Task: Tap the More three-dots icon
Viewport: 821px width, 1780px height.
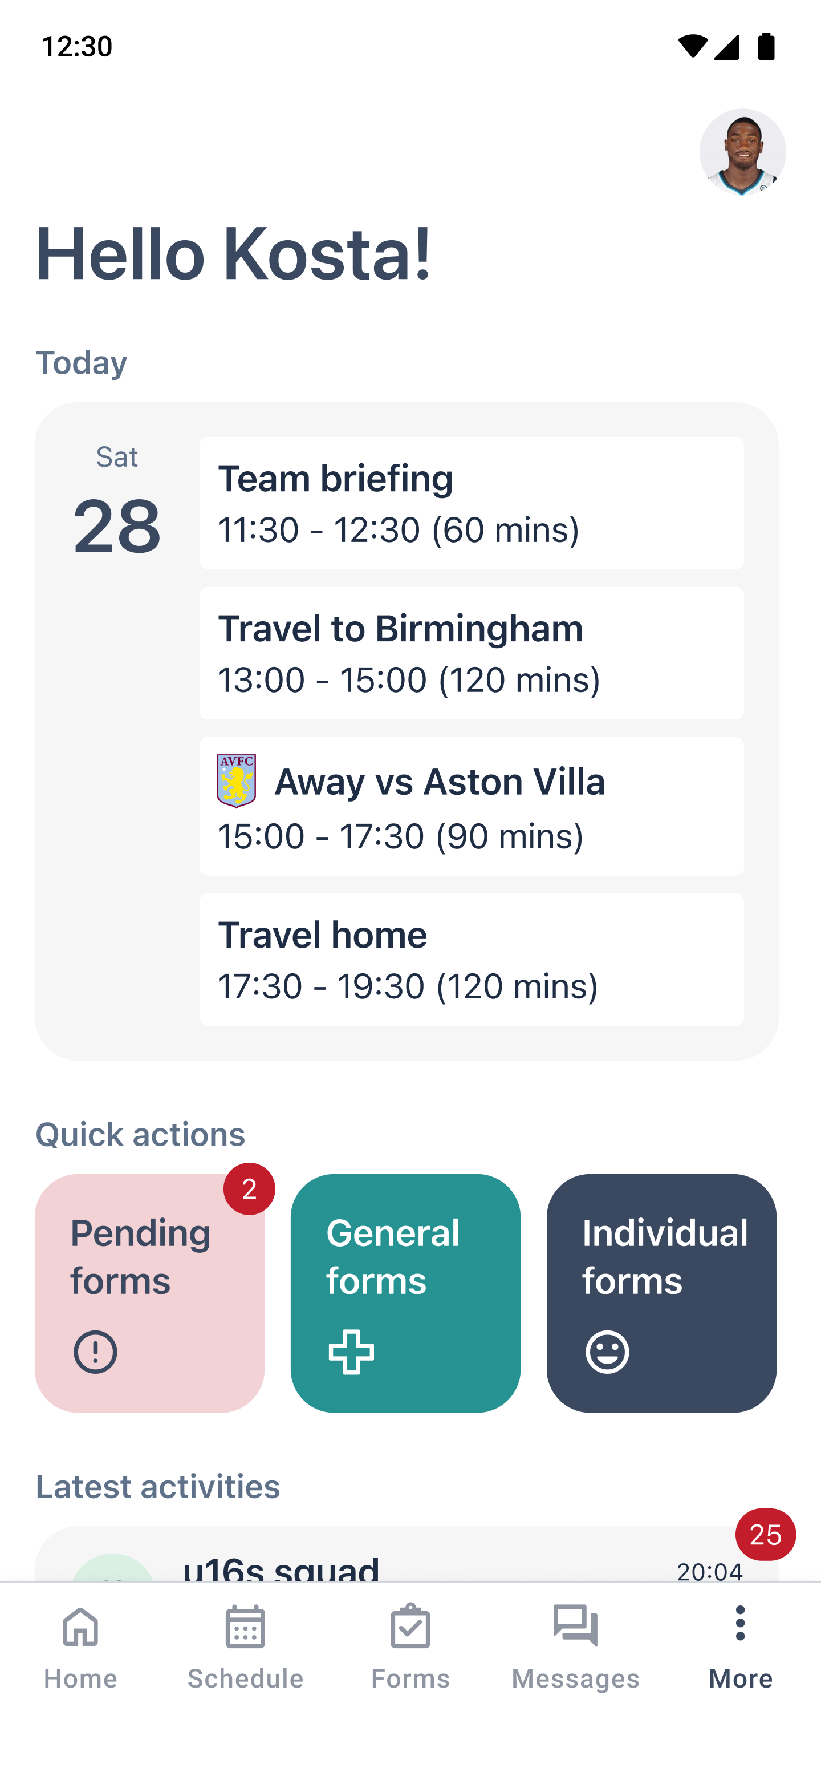Action: pos(740,1624)
